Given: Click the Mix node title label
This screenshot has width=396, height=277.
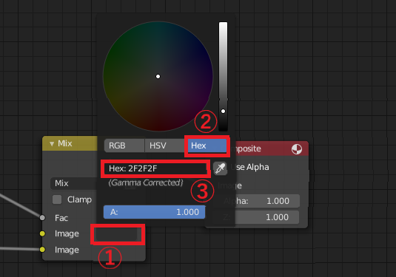Looking at the screenshot, I should [65, 143].
